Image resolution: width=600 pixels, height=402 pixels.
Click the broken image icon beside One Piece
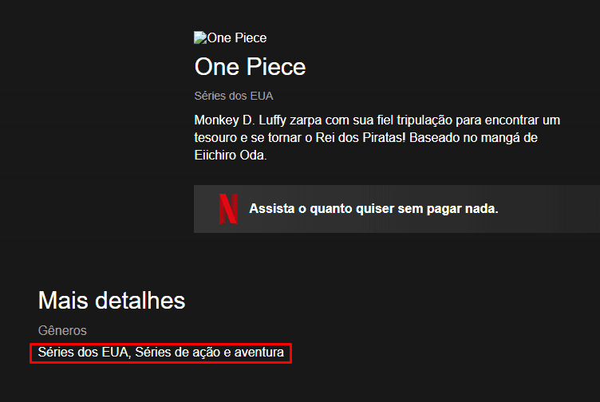[200, 37]
